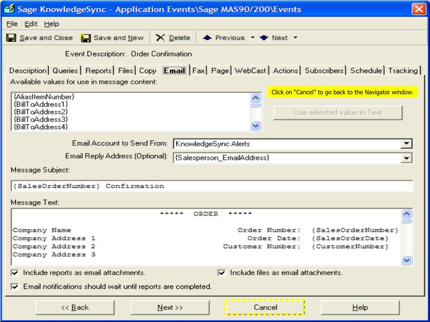Close the Sage KnowledgeSync window

(x=419, y=9)
